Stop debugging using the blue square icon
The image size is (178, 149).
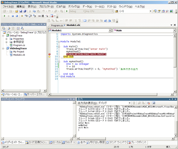pyautogui.click(x=13, y=16)
